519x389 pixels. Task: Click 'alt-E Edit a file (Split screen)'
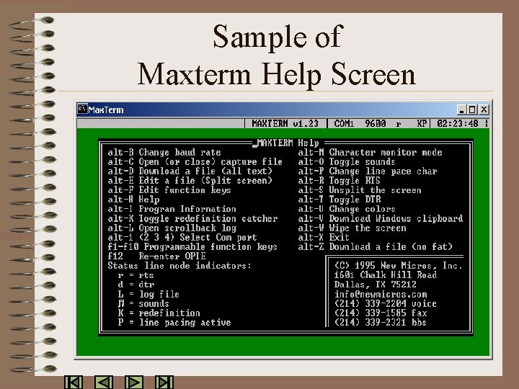click(190, 181)
